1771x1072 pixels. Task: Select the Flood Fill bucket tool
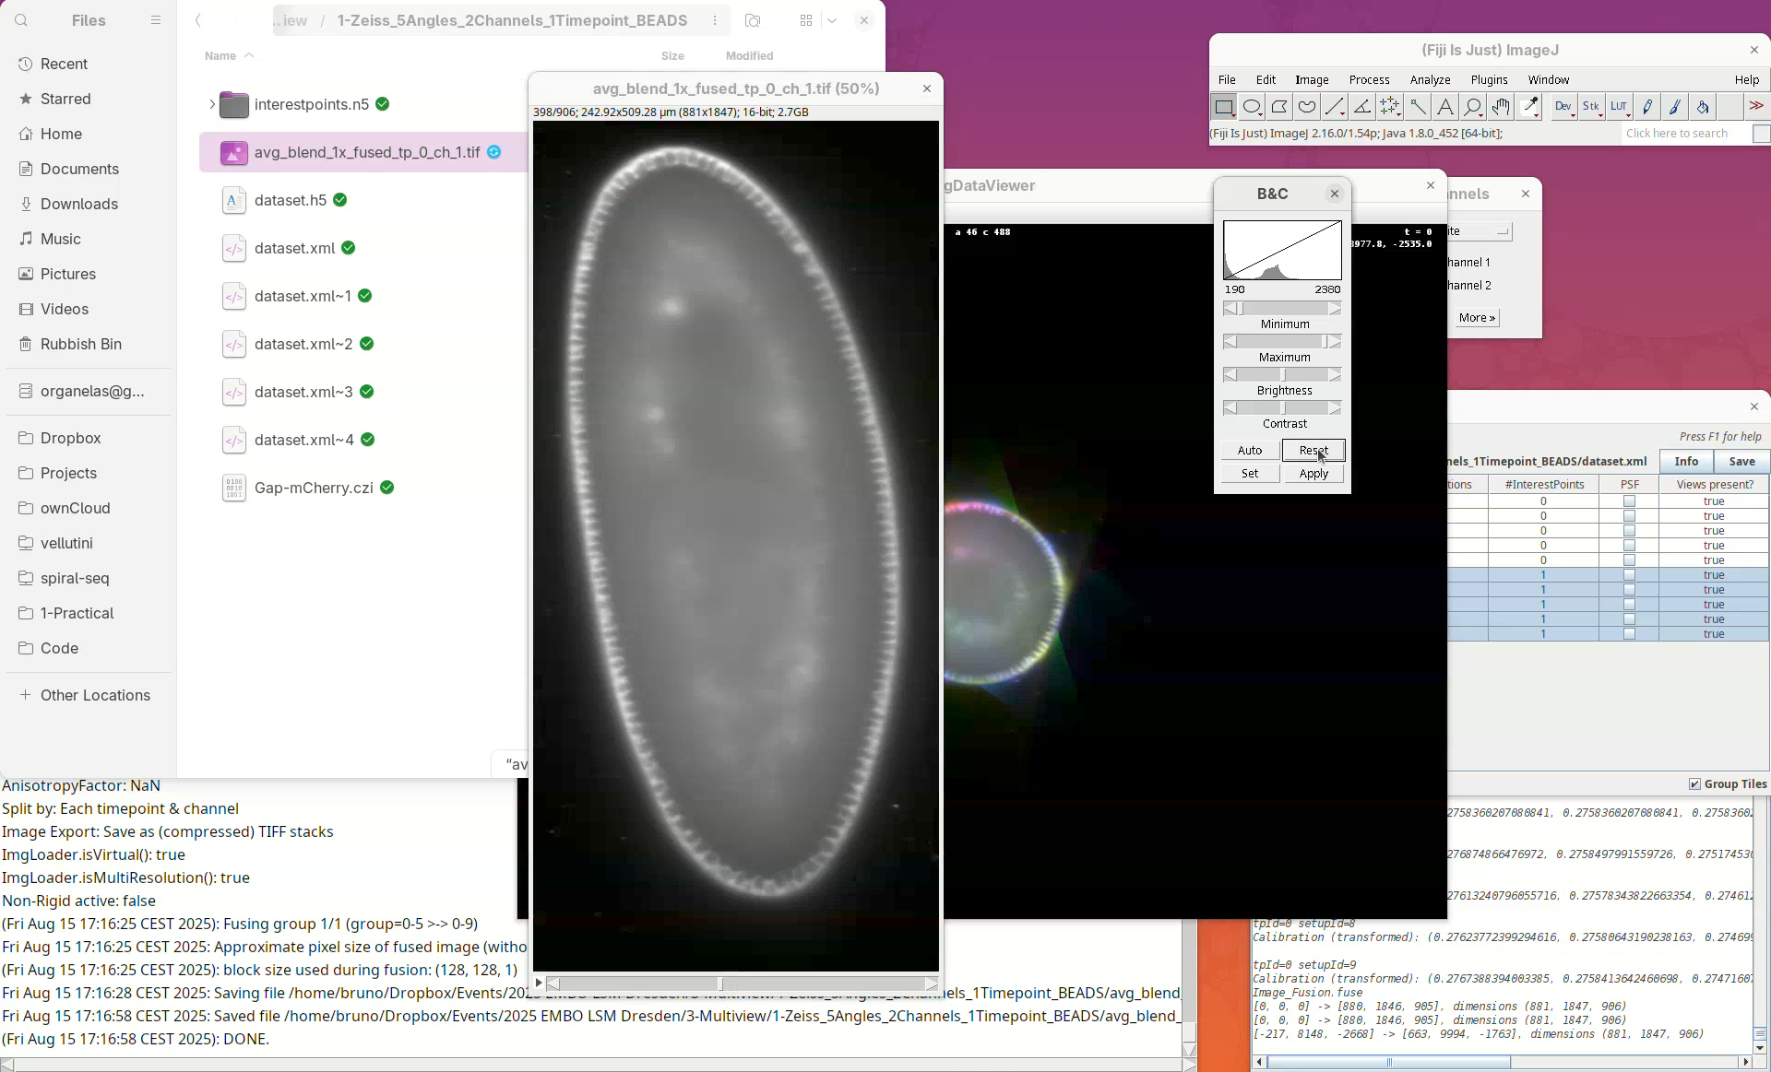click(x=1703, y=107)
